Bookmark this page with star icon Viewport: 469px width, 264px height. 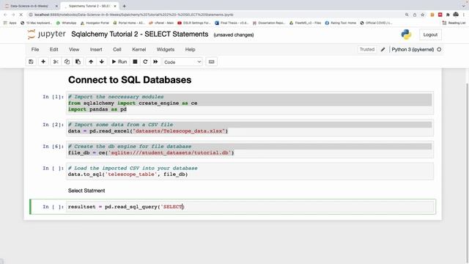point(422,15)
